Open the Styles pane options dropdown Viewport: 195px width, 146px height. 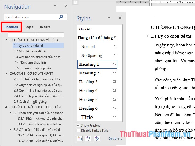click(109, 18)
